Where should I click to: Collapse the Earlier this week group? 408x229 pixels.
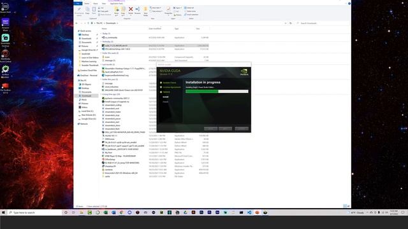[101, 53]
